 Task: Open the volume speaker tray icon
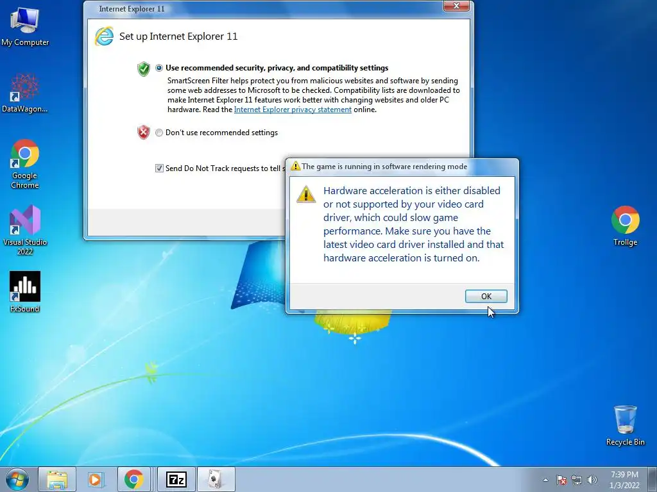(592, 480)
